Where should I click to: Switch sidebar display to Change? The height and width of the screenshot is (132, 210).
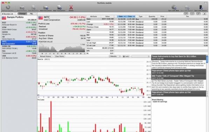(22, 14)
